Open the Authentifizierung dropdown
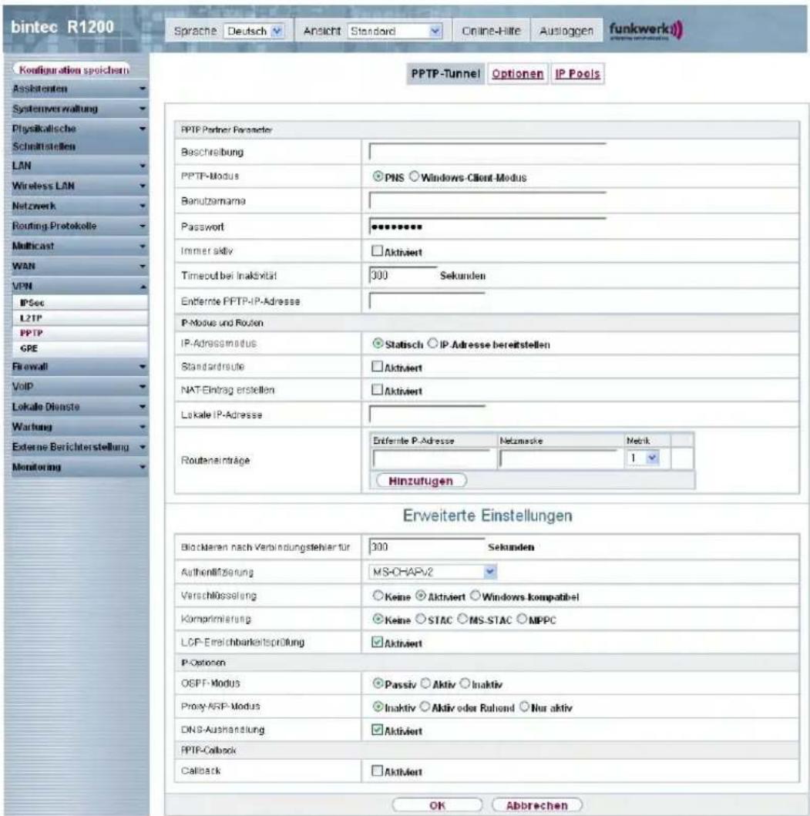Viewport: 810px width, 816px height. tap(432, 572)
